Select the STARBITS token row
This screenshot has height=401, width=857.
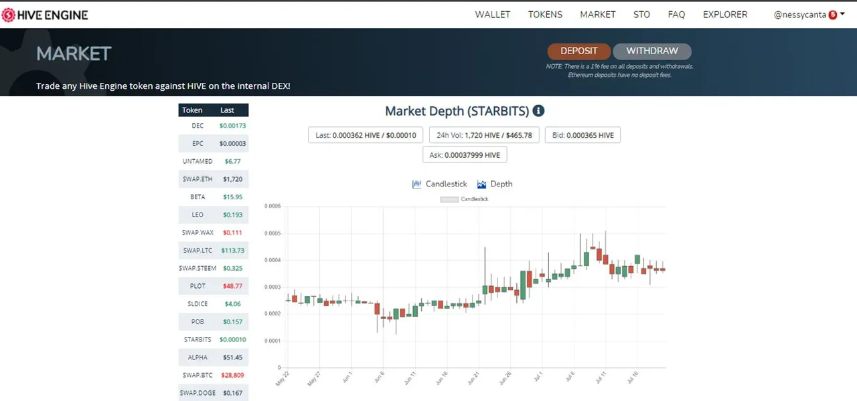coord(214,340)
